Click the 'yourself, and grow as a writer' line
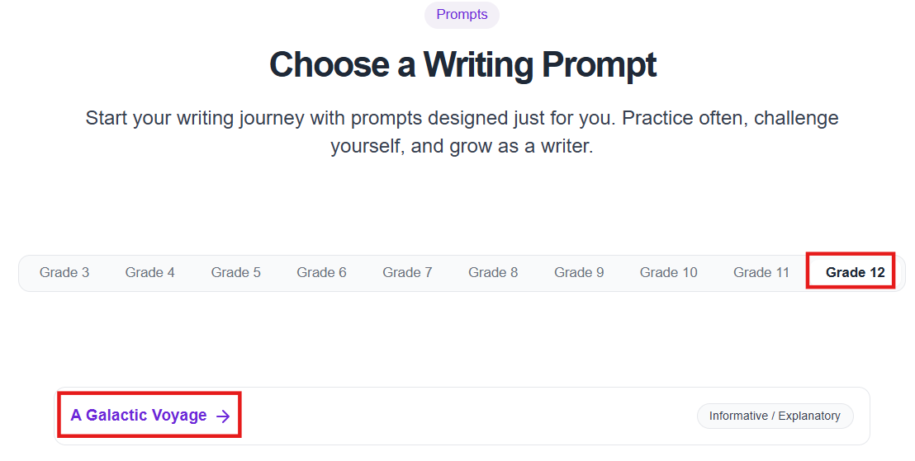915x461 pixels. pos(462,148)
